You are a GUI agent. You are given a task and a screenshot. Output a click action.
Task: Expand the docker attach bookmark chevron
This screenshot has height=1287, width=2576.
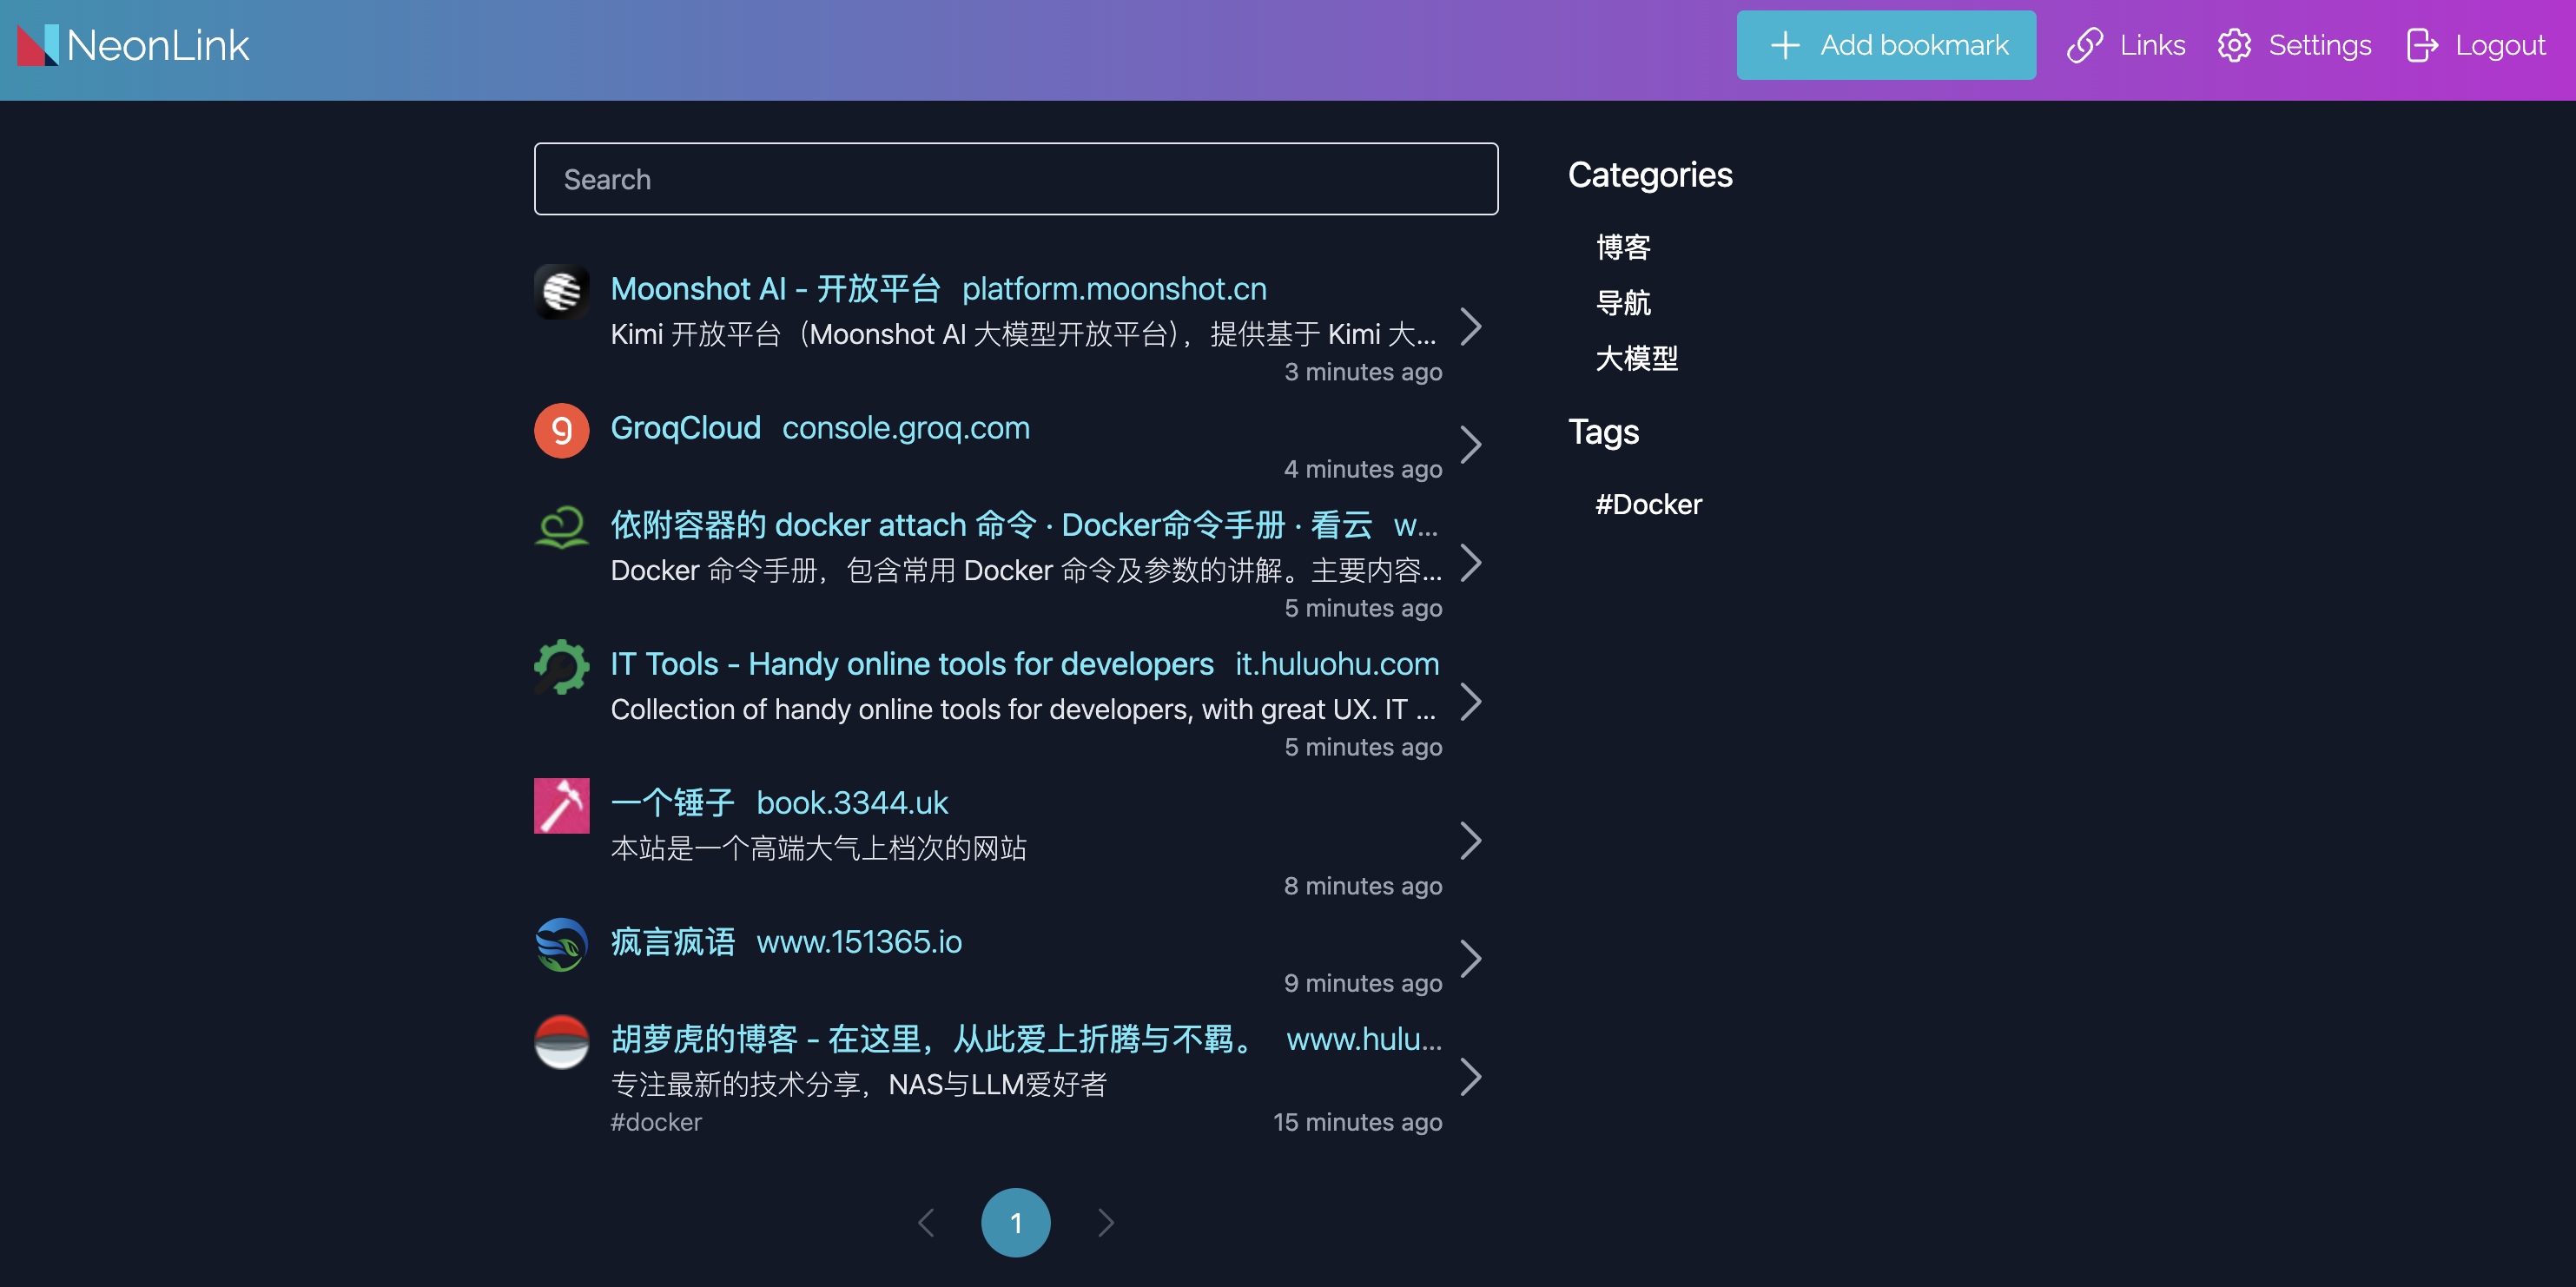click(x=1470, y=563)
